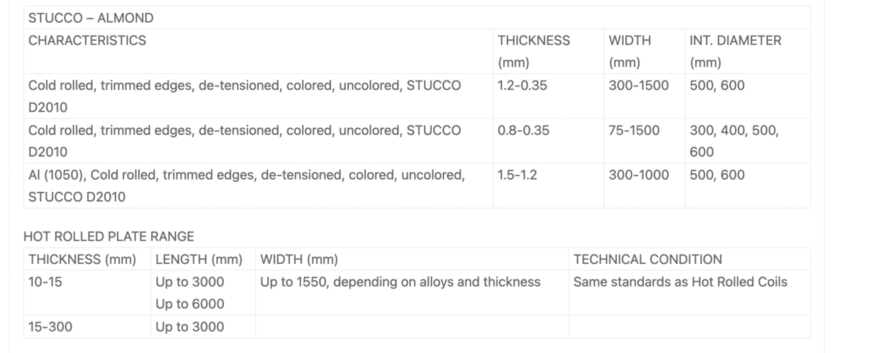This screenshot has width=884, height=353.
Task: Click the TECHNICAL CONDITION column header
Action: coord(647,260)
